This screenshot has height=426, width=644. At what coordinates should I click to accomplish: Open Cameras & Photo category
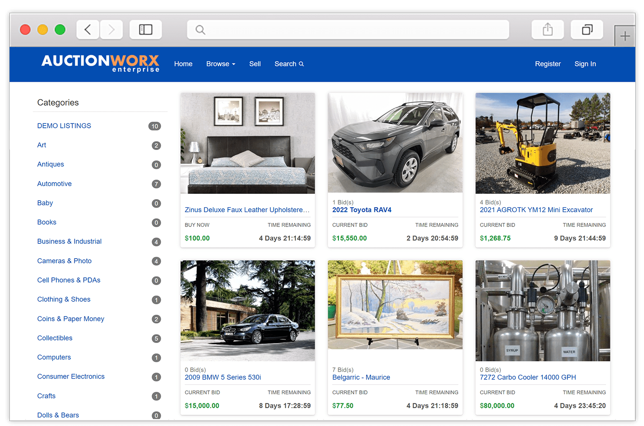[64, 261]
